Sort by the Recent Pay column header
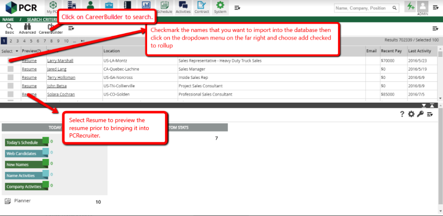Screen dimensions: 443x216 tap(393, 51)
